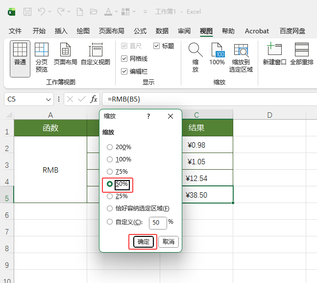The height and width of the screenshot is (283, 317).
Task: Open the borders dropdown arrow
Action: (x=134, y=12)
